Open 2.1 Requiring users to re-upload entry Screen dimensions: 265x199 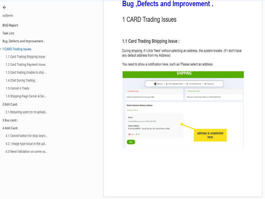[26, 112]
